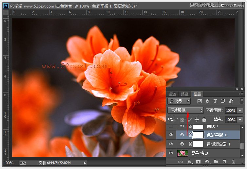Screen dimensions: 247x169
Task: Click the 色彩平衡 1 adjustment icon
Action: click(x=182, y=135)
